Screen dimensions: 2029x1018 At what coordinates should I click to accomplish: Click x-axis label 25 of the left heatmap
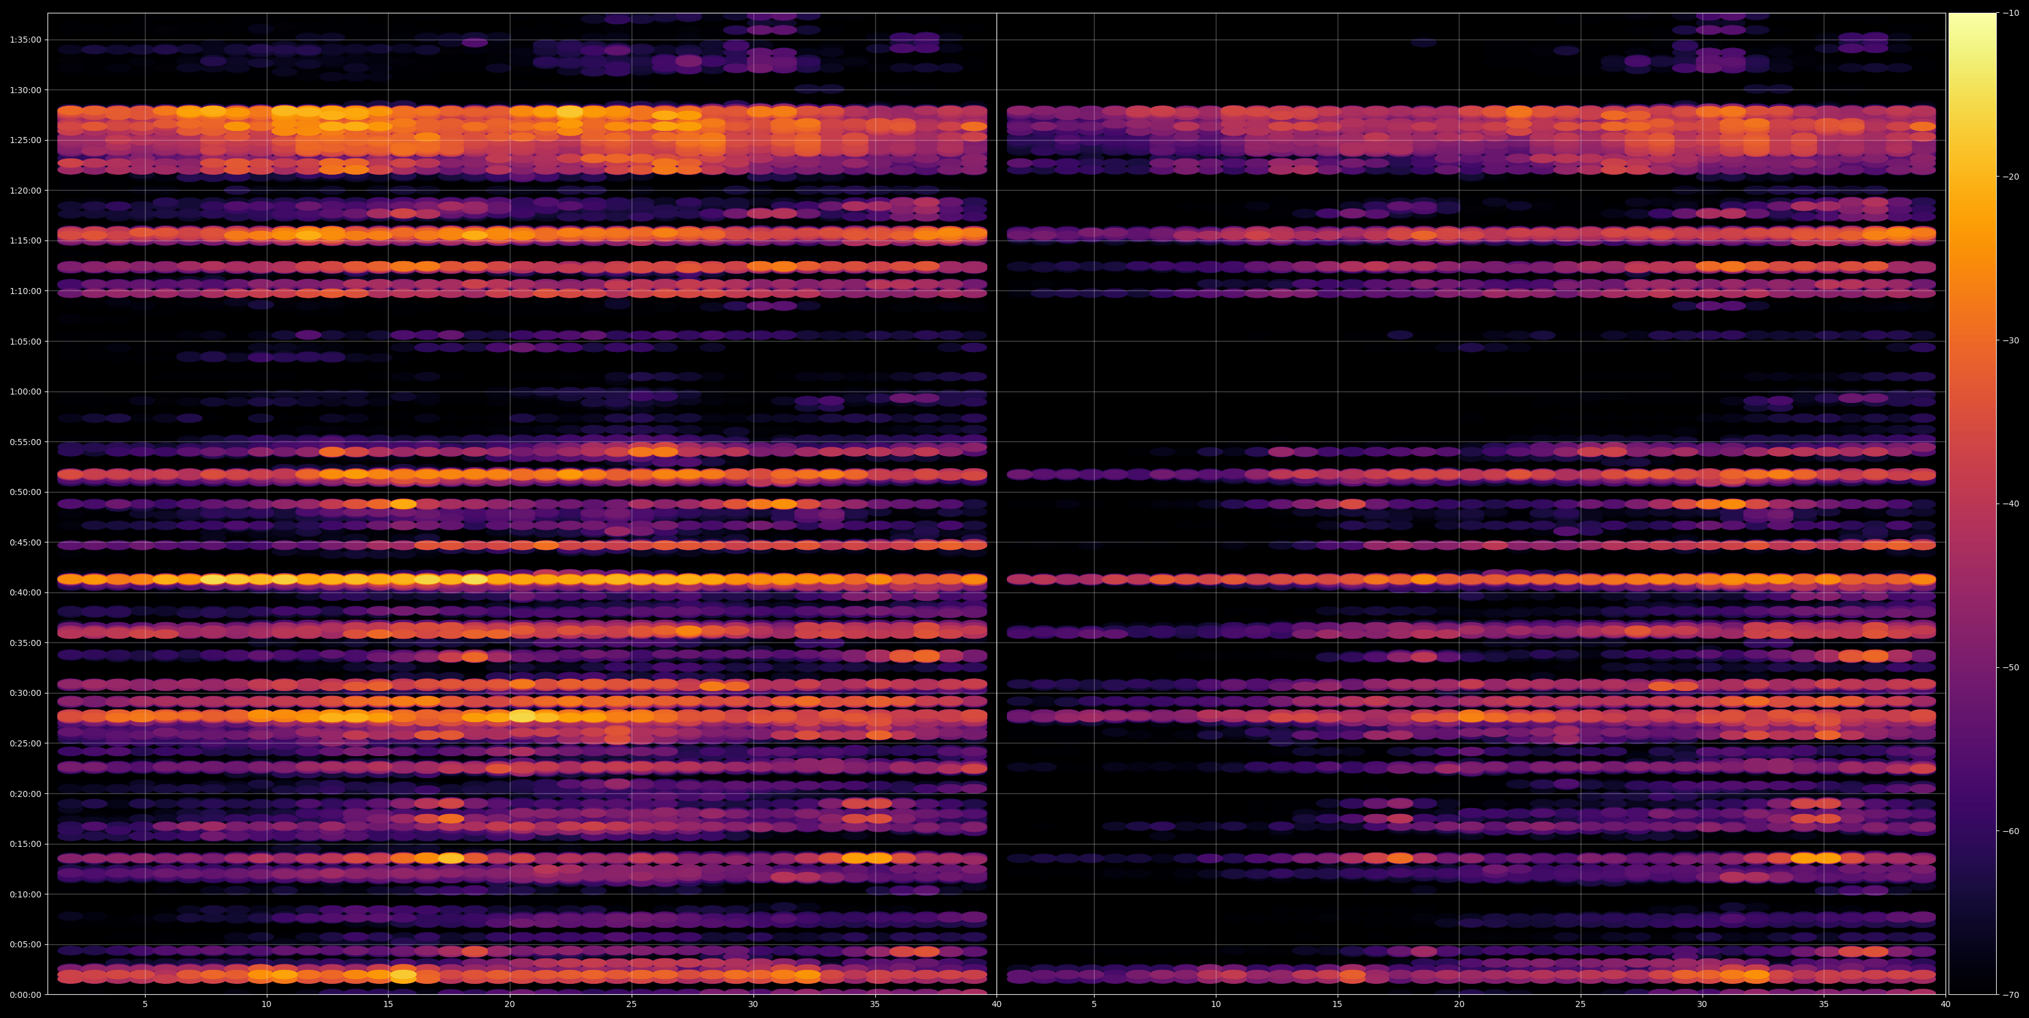(x=632, y=1005)
